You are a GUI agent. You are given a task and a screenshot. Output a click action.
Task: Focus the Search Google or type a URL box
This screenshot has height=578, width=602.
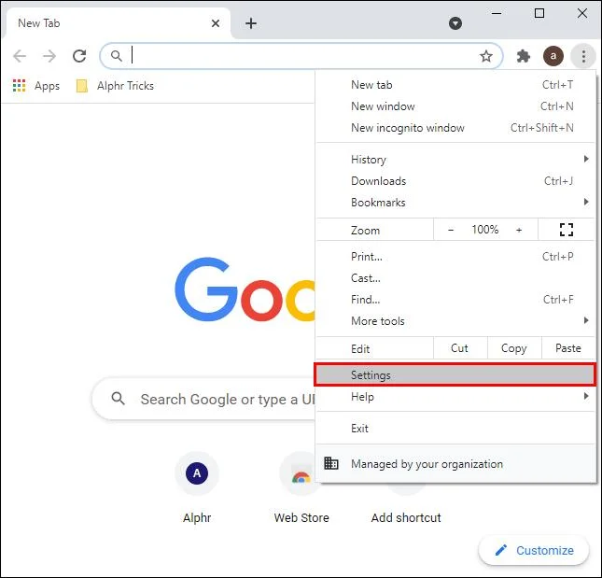[x=204, y=399]
